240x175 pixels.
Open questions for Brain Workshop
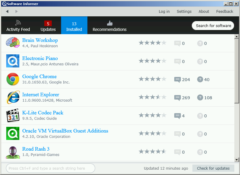tap(202, 43)
